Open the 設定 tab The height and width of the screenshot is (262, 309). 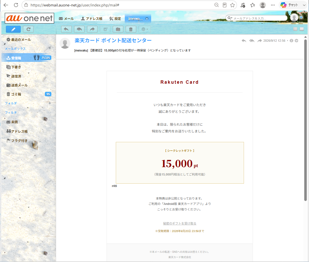point(115,19)
